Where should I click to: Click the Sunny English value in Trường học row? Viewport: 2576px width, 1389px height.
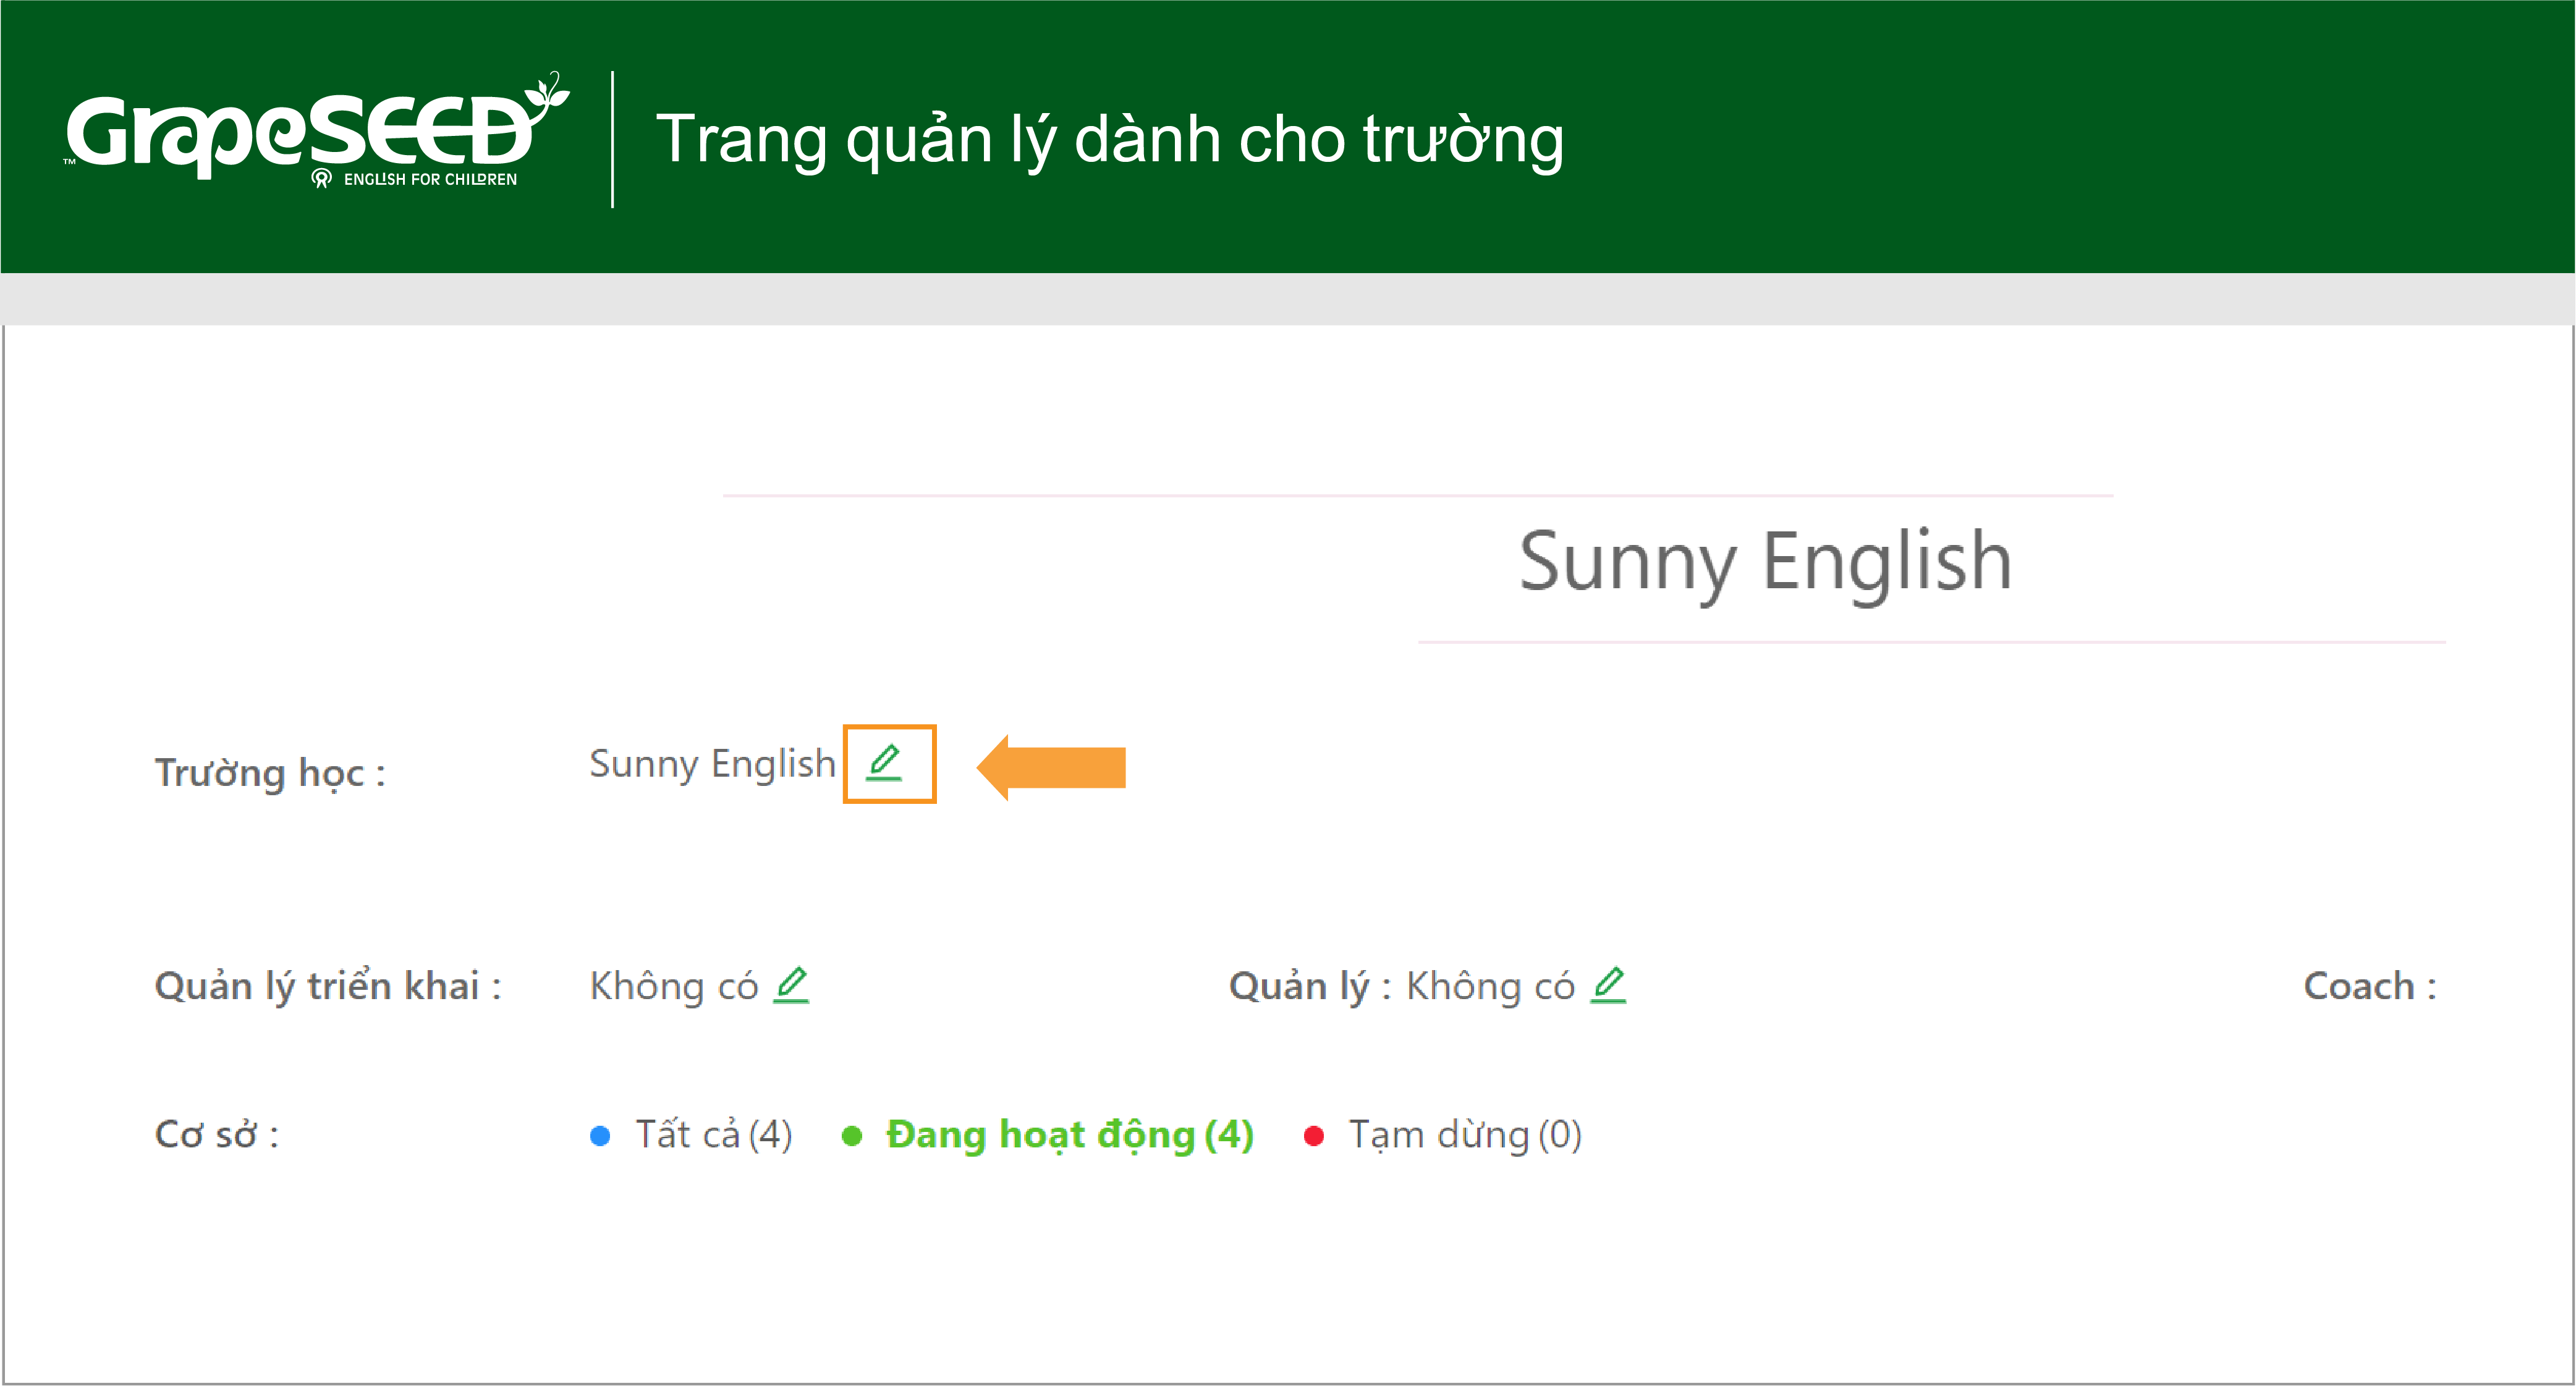(x=712, y=764)
